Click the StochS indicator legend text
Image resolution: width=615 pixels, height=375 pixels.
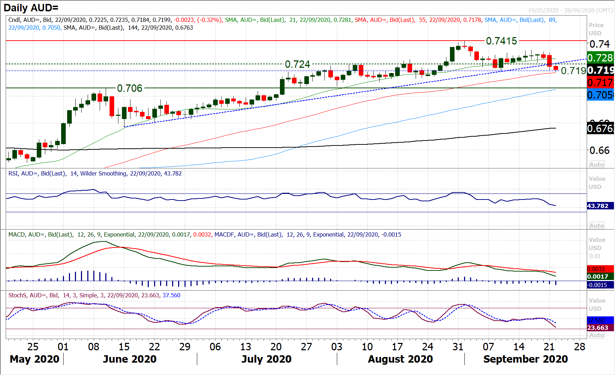[x=94, y=295]
